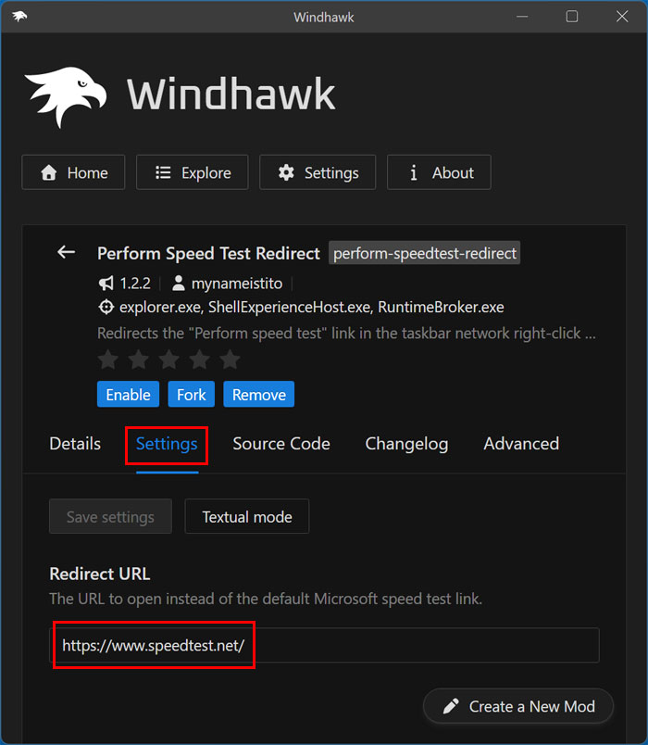Click the target processes crosshair icon

[106, 307]
